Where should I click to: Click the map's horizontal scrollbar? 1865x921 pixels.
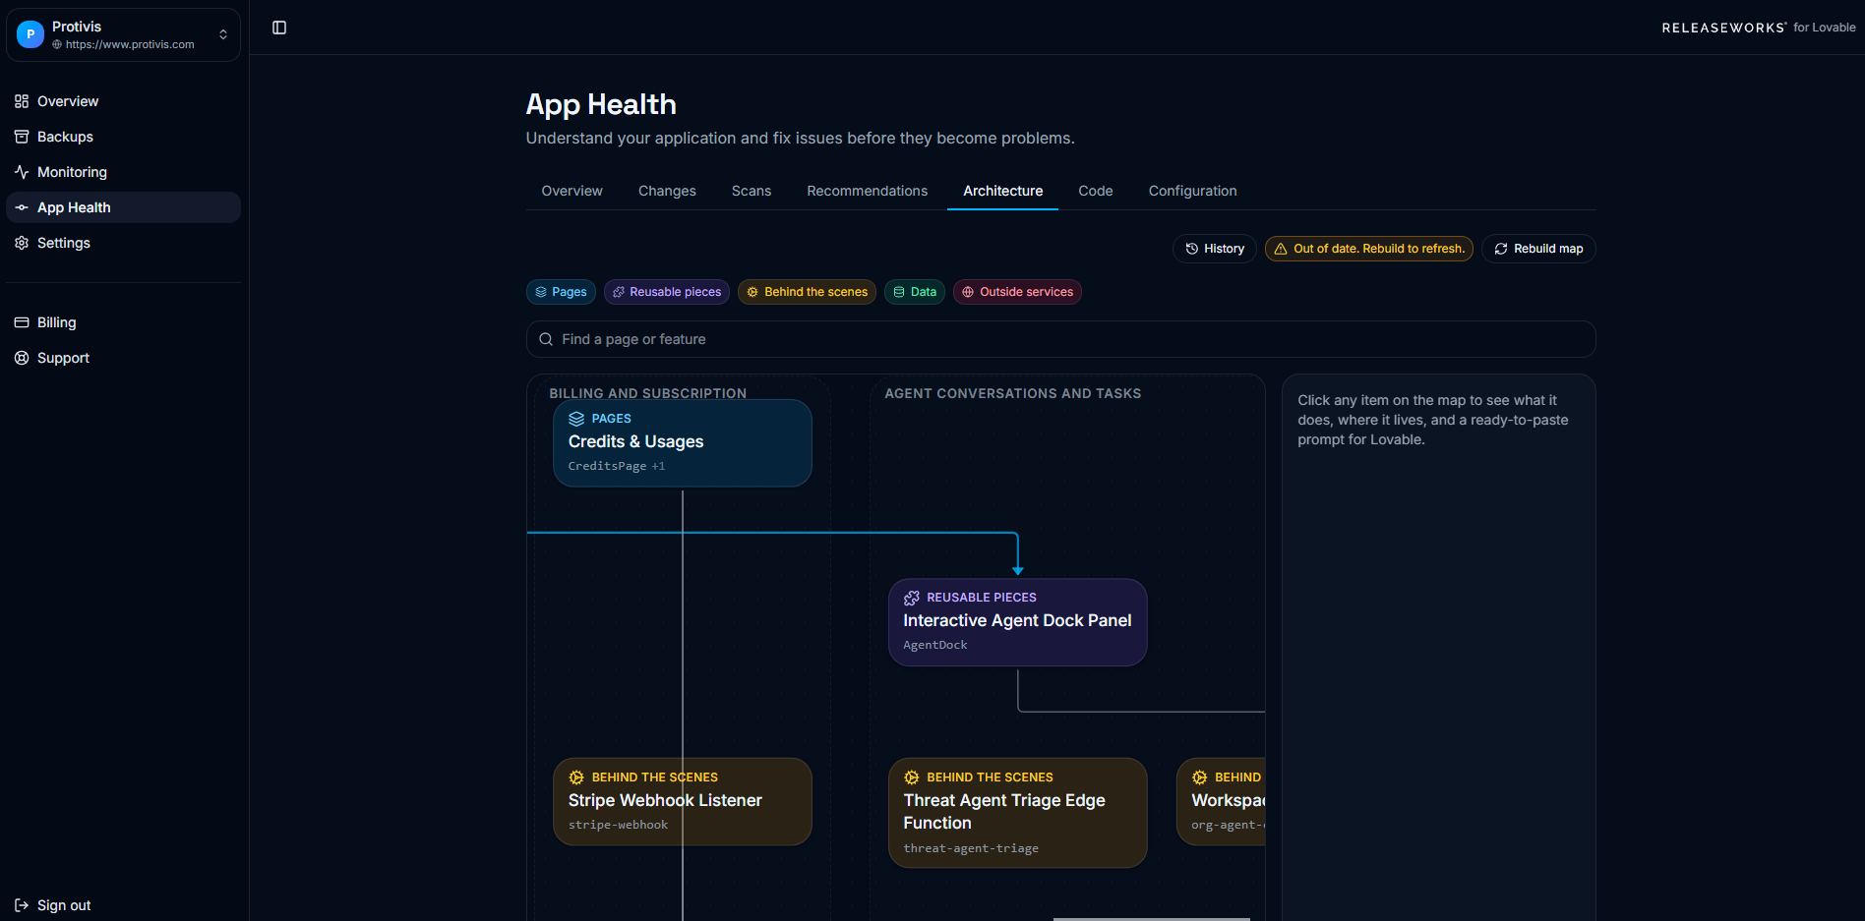pos(1152,918)
